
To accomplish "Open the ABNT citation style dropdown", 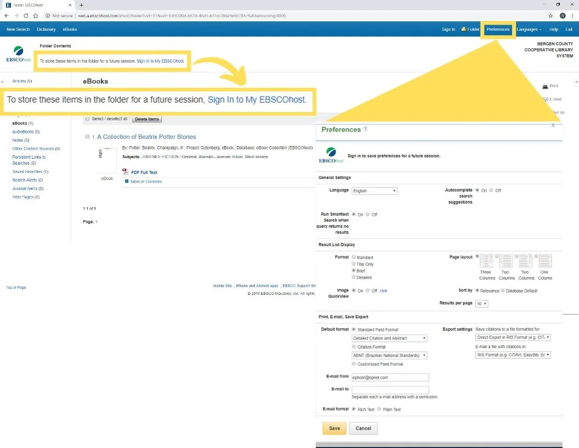I will pyautogui.click(x=389, y=355).
